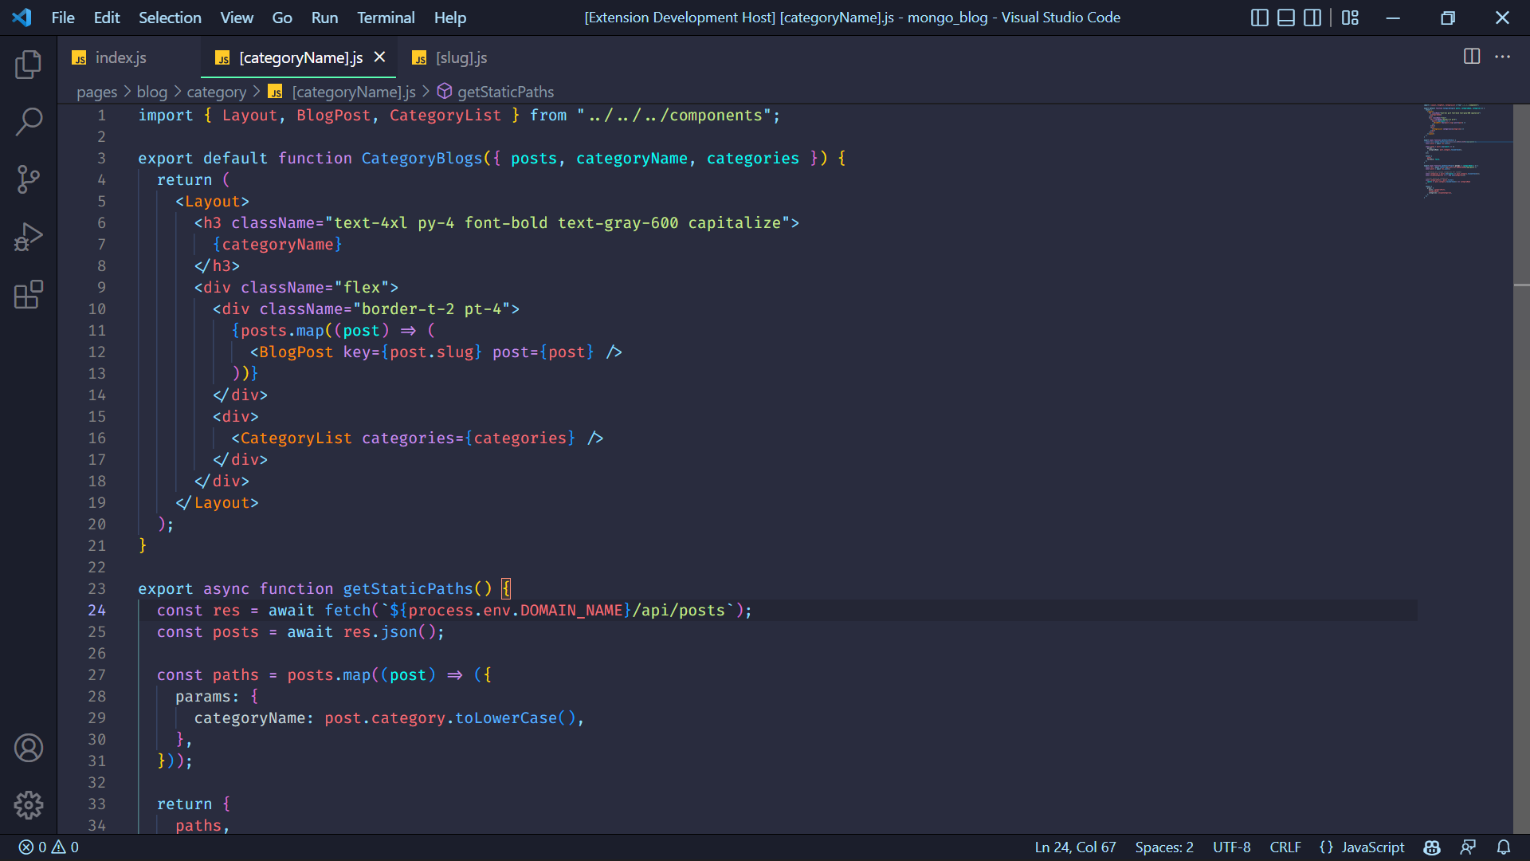Open the Extensions view
The height and width of the screenshot is (861, 1530).
coord(29,294)
